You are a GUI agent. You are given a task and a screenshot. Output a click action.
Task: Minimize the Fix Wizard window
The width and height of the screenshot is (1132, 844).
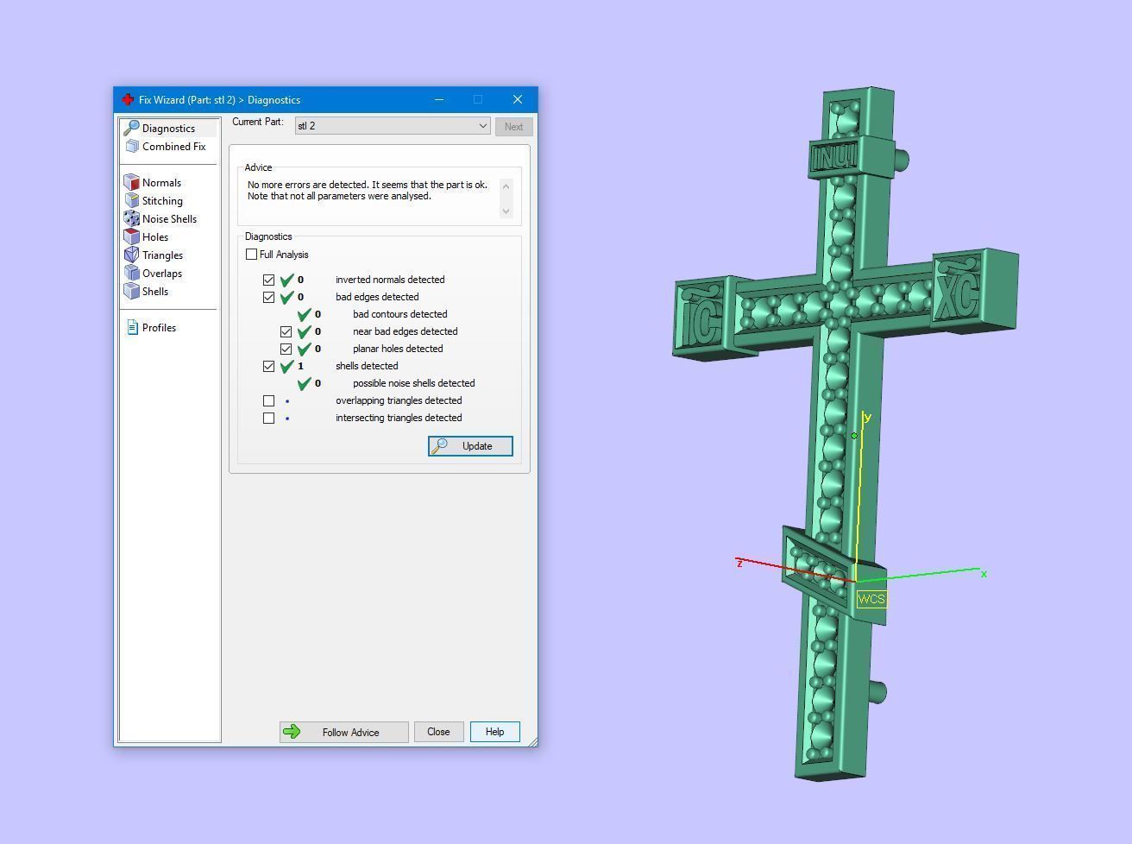(x=439, y=99)
